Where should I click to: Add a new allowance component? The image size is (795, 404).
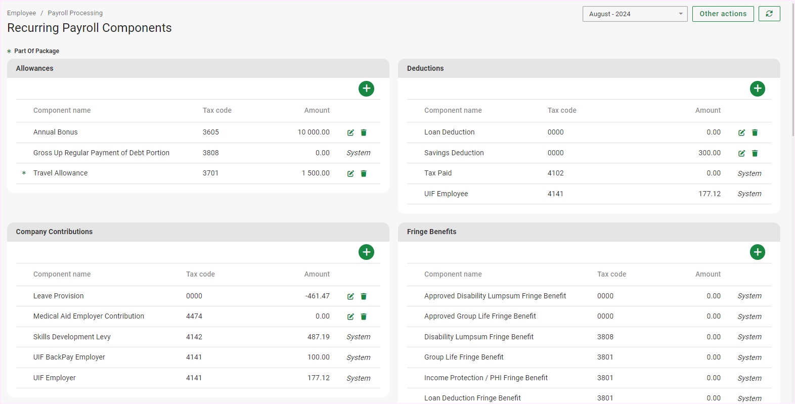[366, 88]
